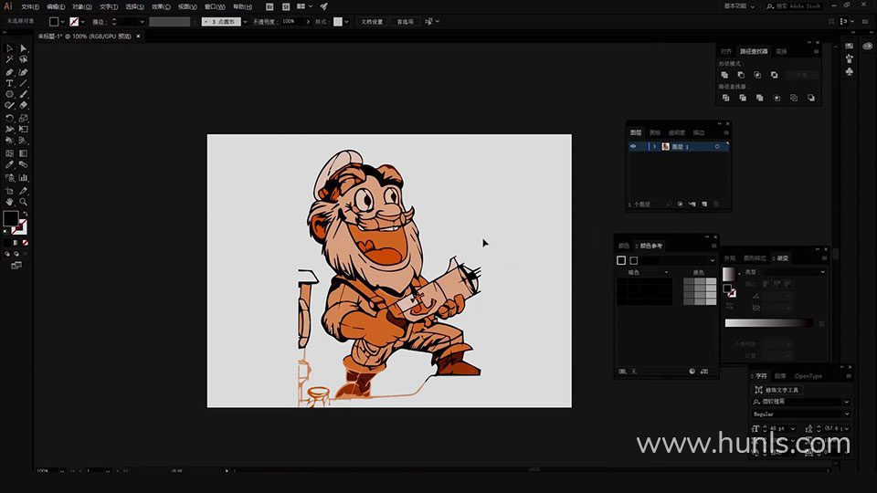Select the Scale tool
Image resolution: width=877 pixels, height=493 pixels.
(x=24, y=118)
